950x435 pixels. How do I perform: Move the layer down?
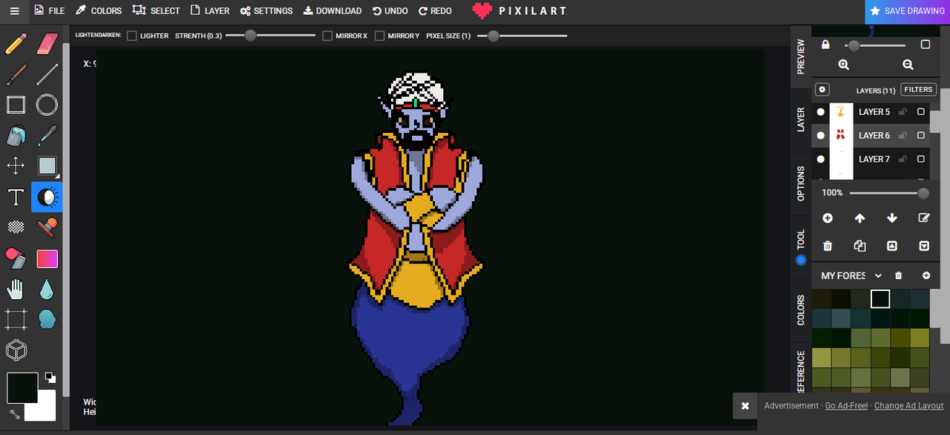[892, 218]
